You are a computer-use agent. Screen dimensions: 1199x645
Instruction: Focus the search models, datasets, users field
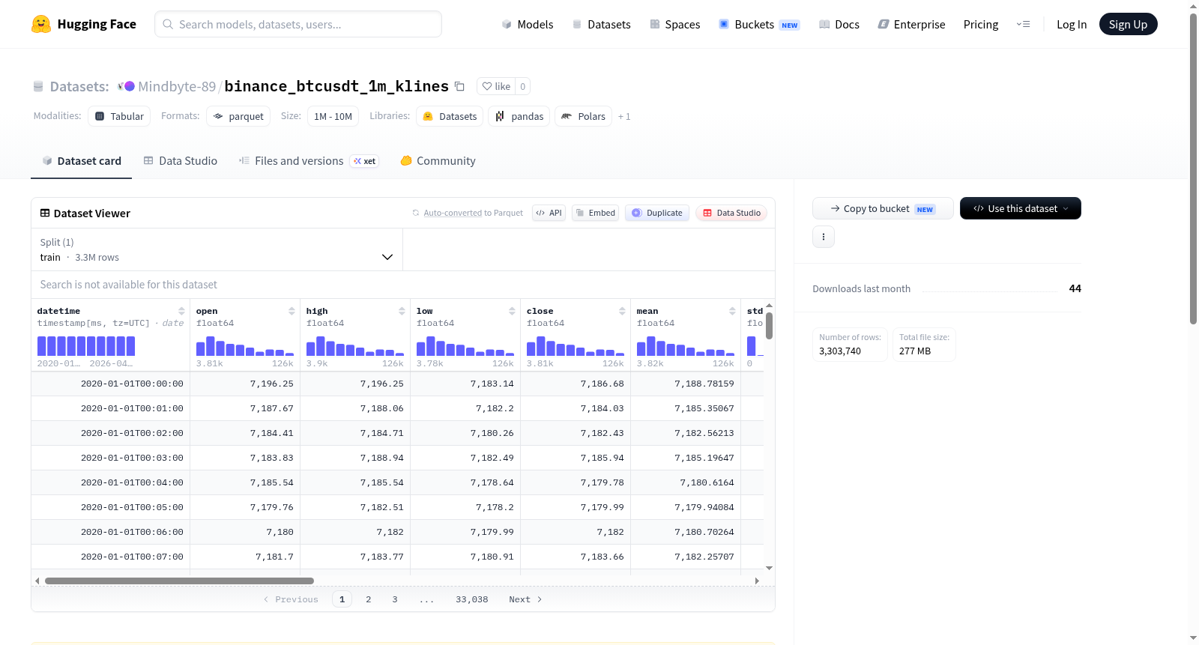pos(298,24)
